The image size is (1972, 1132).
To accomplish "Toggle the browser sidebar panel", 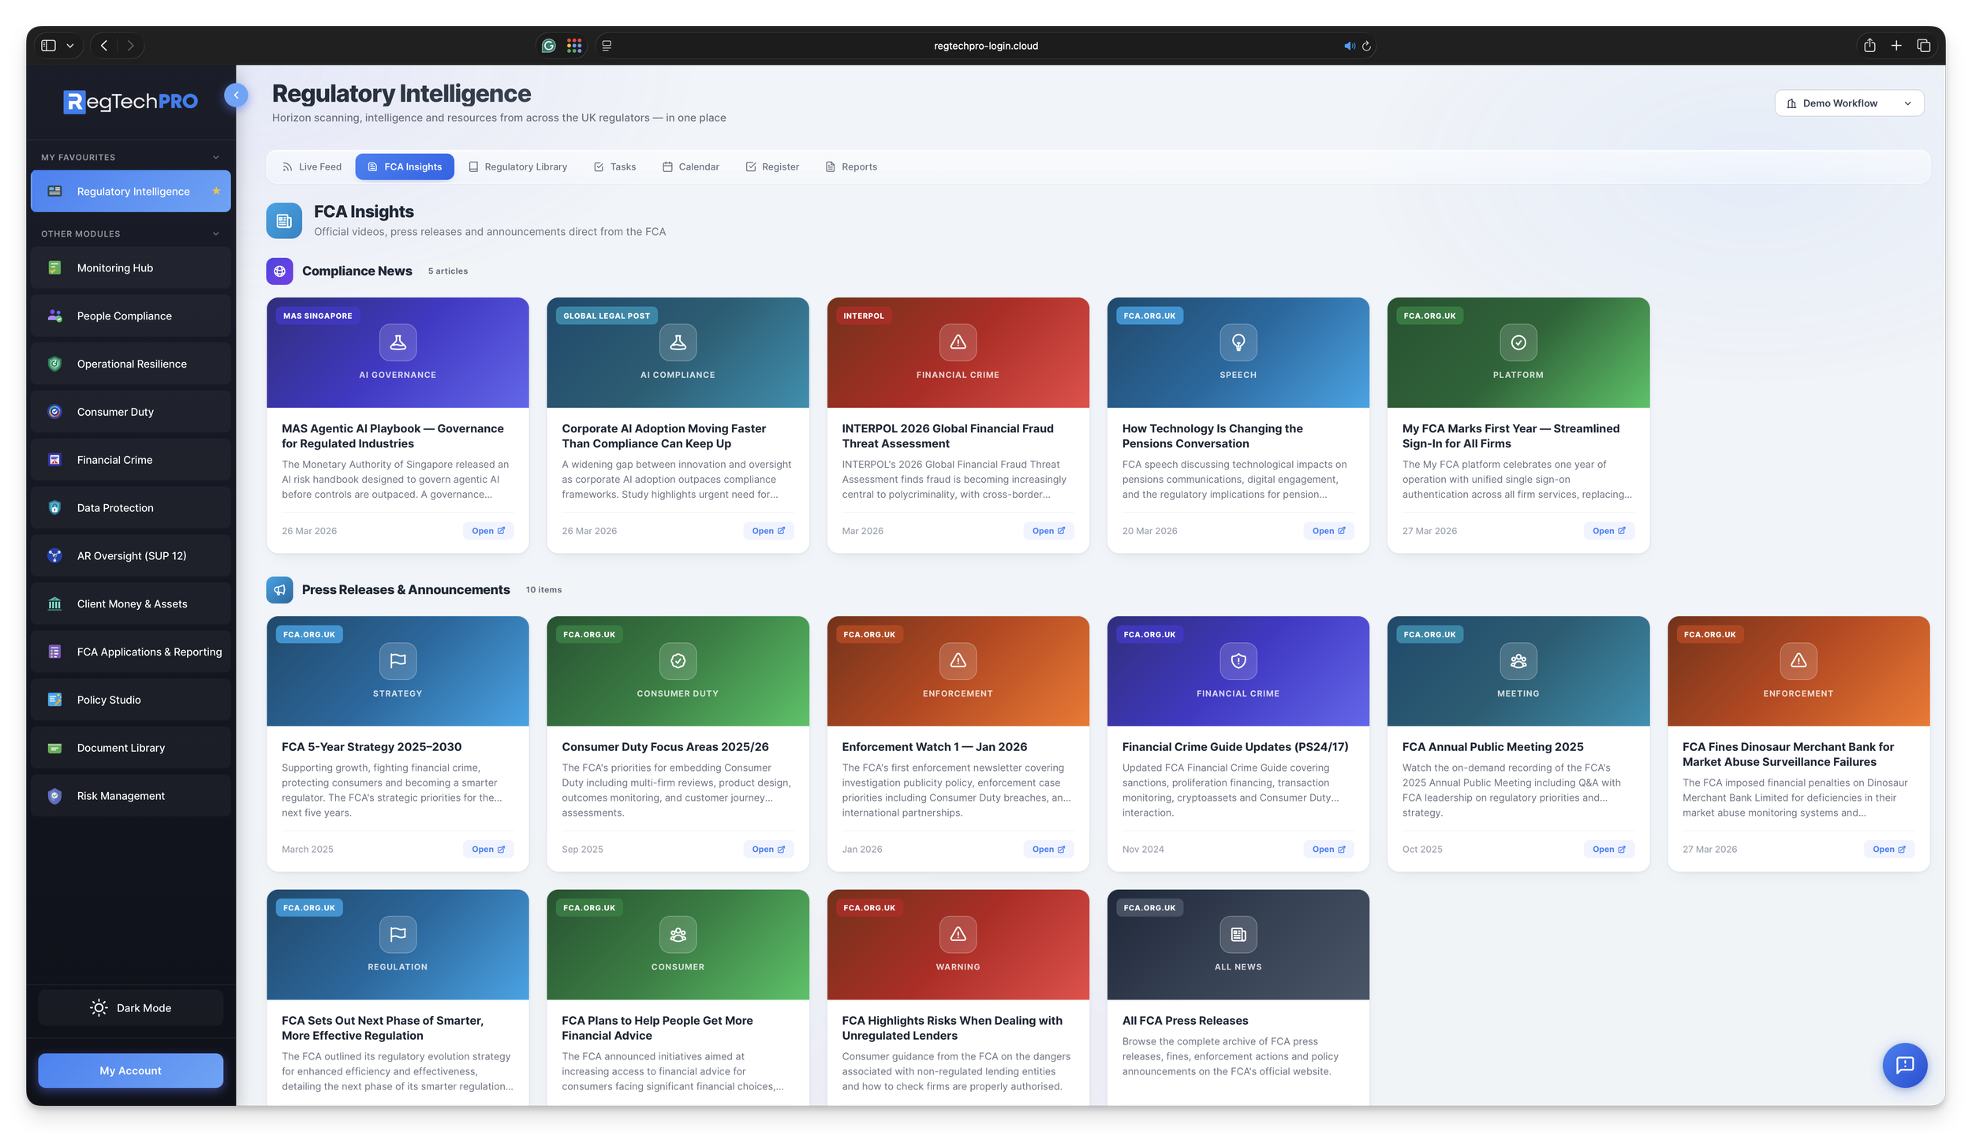I will click(x=49, y=46).
